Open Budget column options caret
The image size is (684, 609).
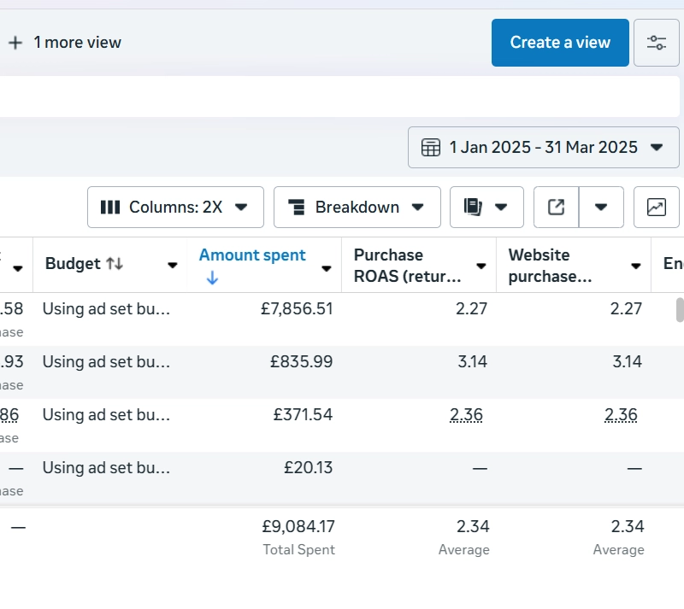[172, 266]
